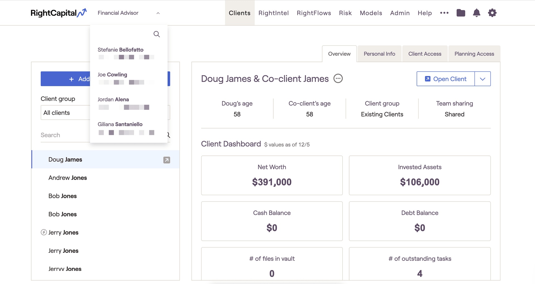
Task: Switch to the Personal Info tab
Action: click(379, 54)
